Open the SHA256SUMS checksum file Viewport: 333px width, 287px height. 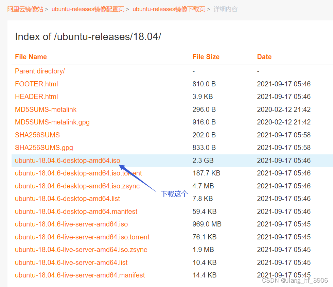[37, 135]
